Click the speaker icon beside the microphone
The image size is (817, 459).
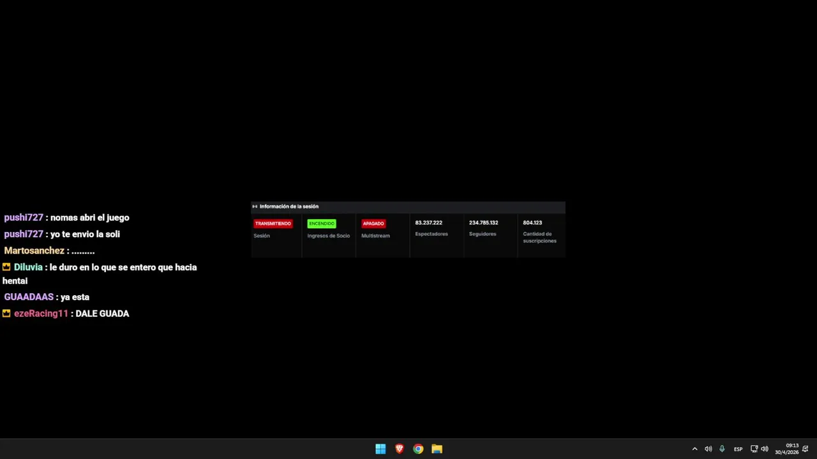coord(708,449)
